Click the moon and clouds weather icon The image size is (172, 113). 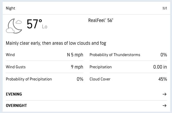[14, 26]
